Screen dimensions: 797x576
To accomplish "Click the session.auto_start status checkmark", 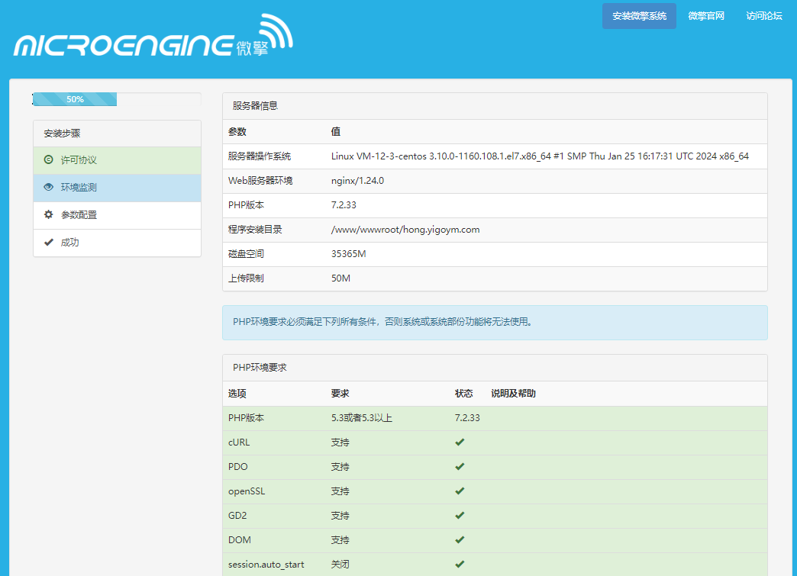I will (460, 565).
